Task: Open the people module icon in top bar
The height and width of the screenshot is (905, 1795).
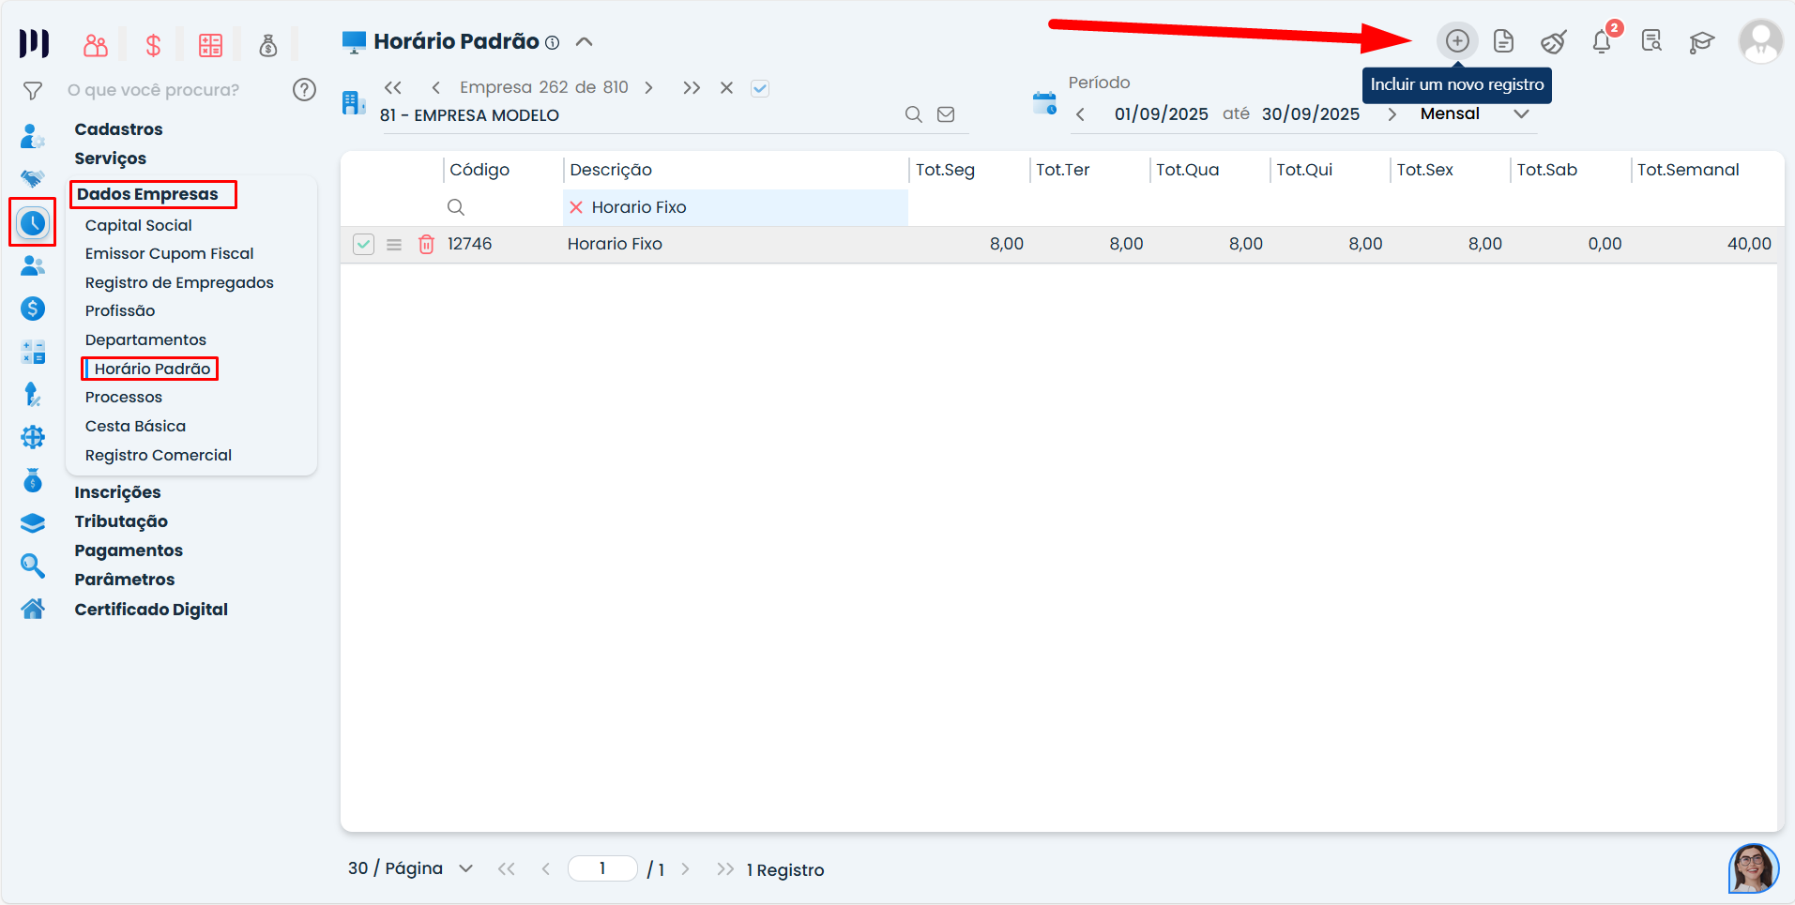Action: tap(96, 45)
